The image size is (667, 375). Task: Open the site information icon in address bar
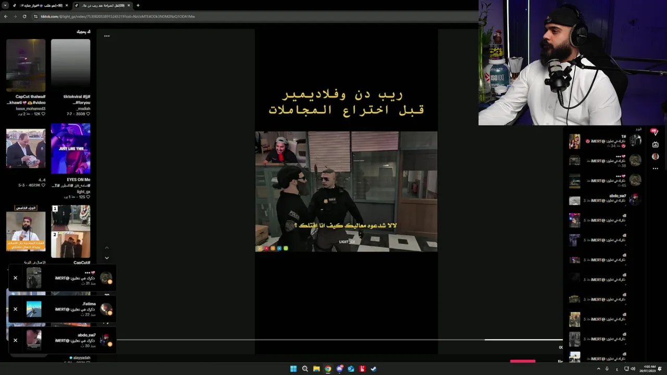[35, 16]
